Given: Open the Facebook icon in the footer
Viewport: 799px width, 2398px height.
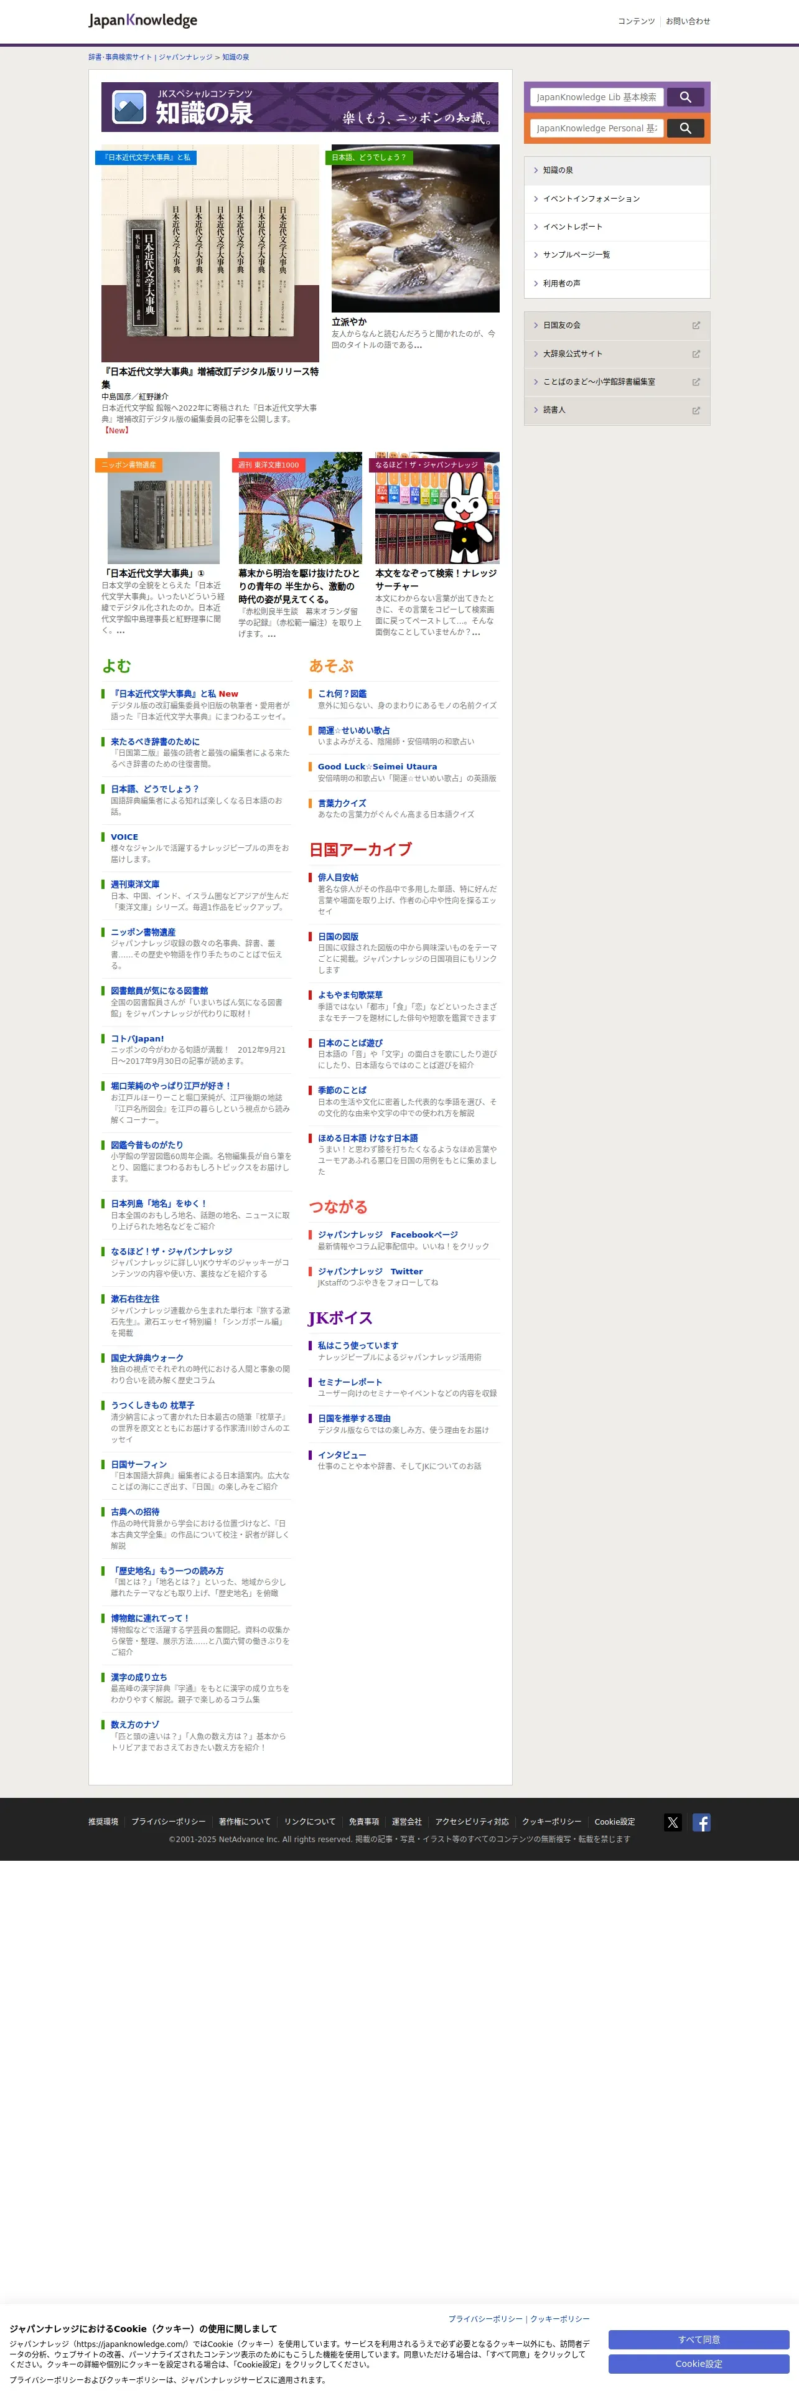Looking at the screenshot, I should point(701,1822).
